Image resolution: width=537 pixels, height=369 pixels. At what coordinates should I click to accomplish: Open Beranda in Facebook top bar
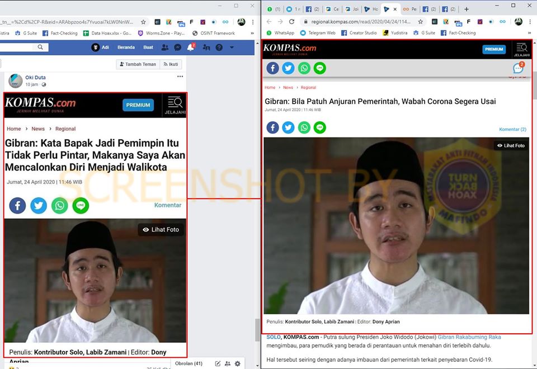pyautogui.click(x=126, y=47)
